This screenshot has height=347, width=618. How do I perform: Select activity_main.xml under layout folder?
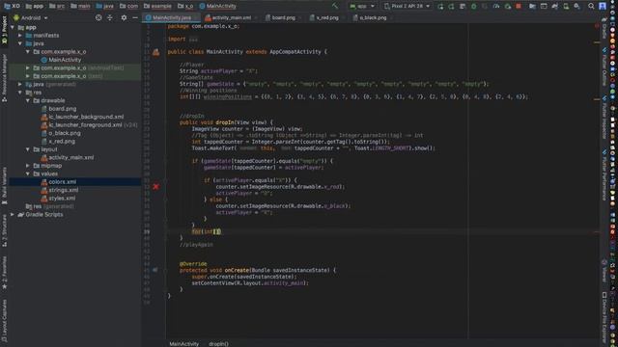click(70, 157)
